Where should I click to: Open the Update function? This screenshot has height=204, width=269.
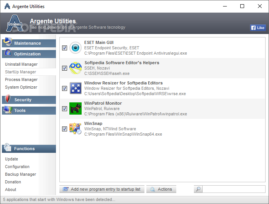(x=11, y=159)
